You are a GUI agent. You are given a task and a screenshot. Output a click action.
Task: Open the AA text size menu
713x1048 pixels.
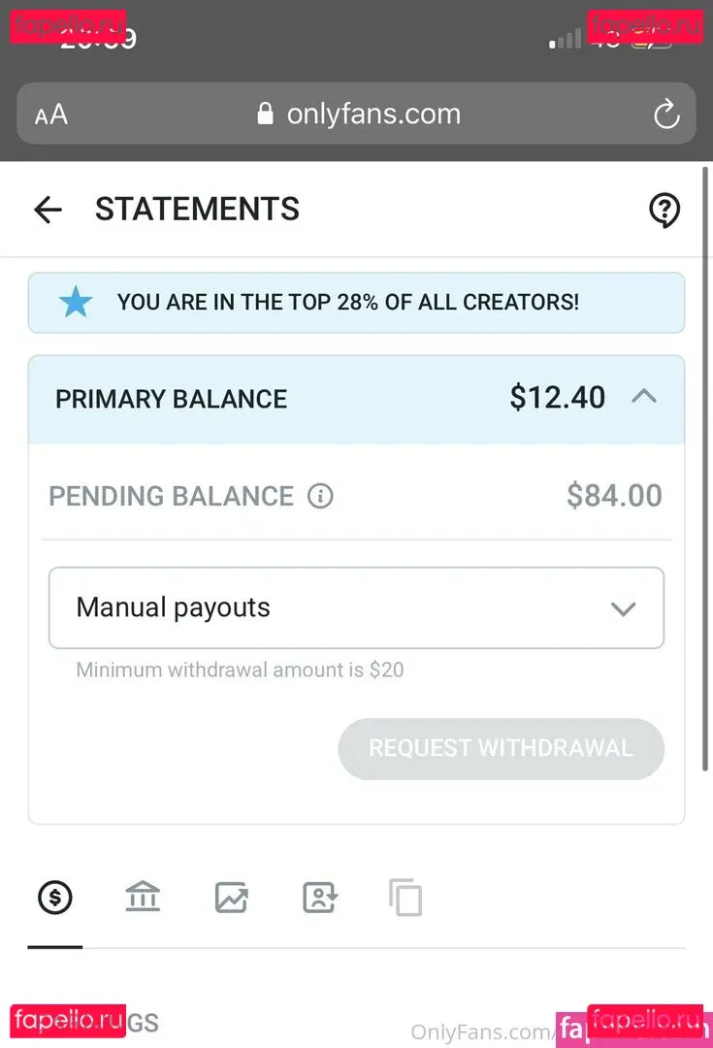[x=51, y=115]
